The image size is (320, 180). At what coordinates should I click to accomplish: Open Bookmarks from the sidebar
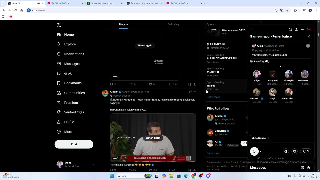click(x=69, y=83)
